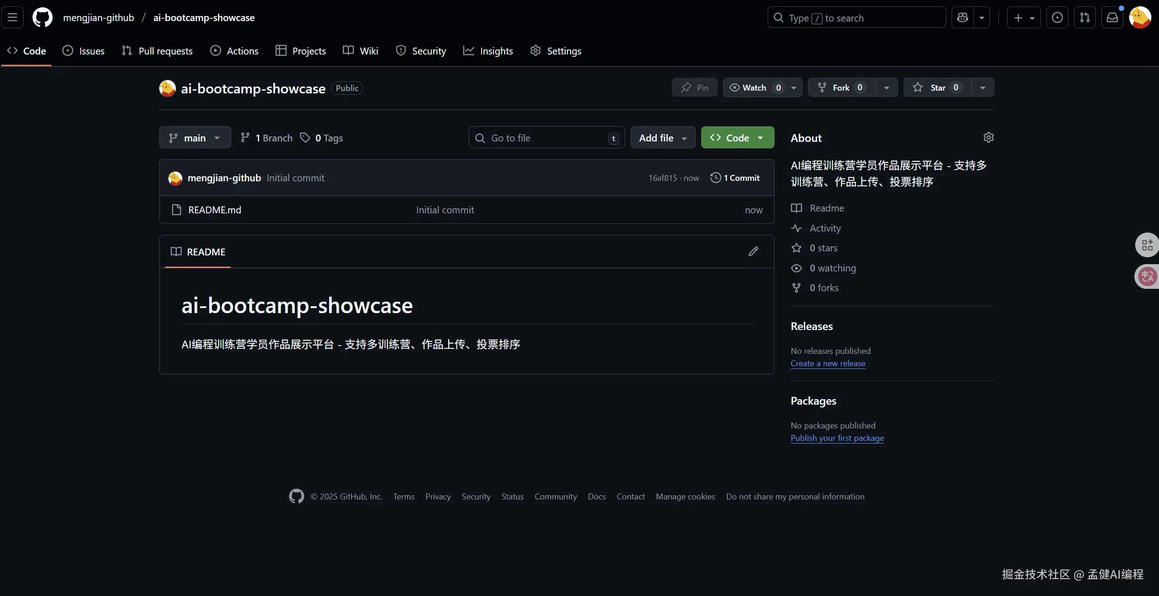Screen dimensions: 1159x596
Task: View the 1 Commit history
Action: [x=735, y=178]
